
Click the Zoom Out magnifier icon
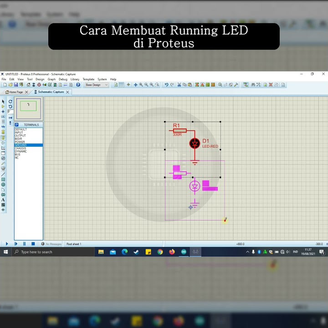click(146, 85)
